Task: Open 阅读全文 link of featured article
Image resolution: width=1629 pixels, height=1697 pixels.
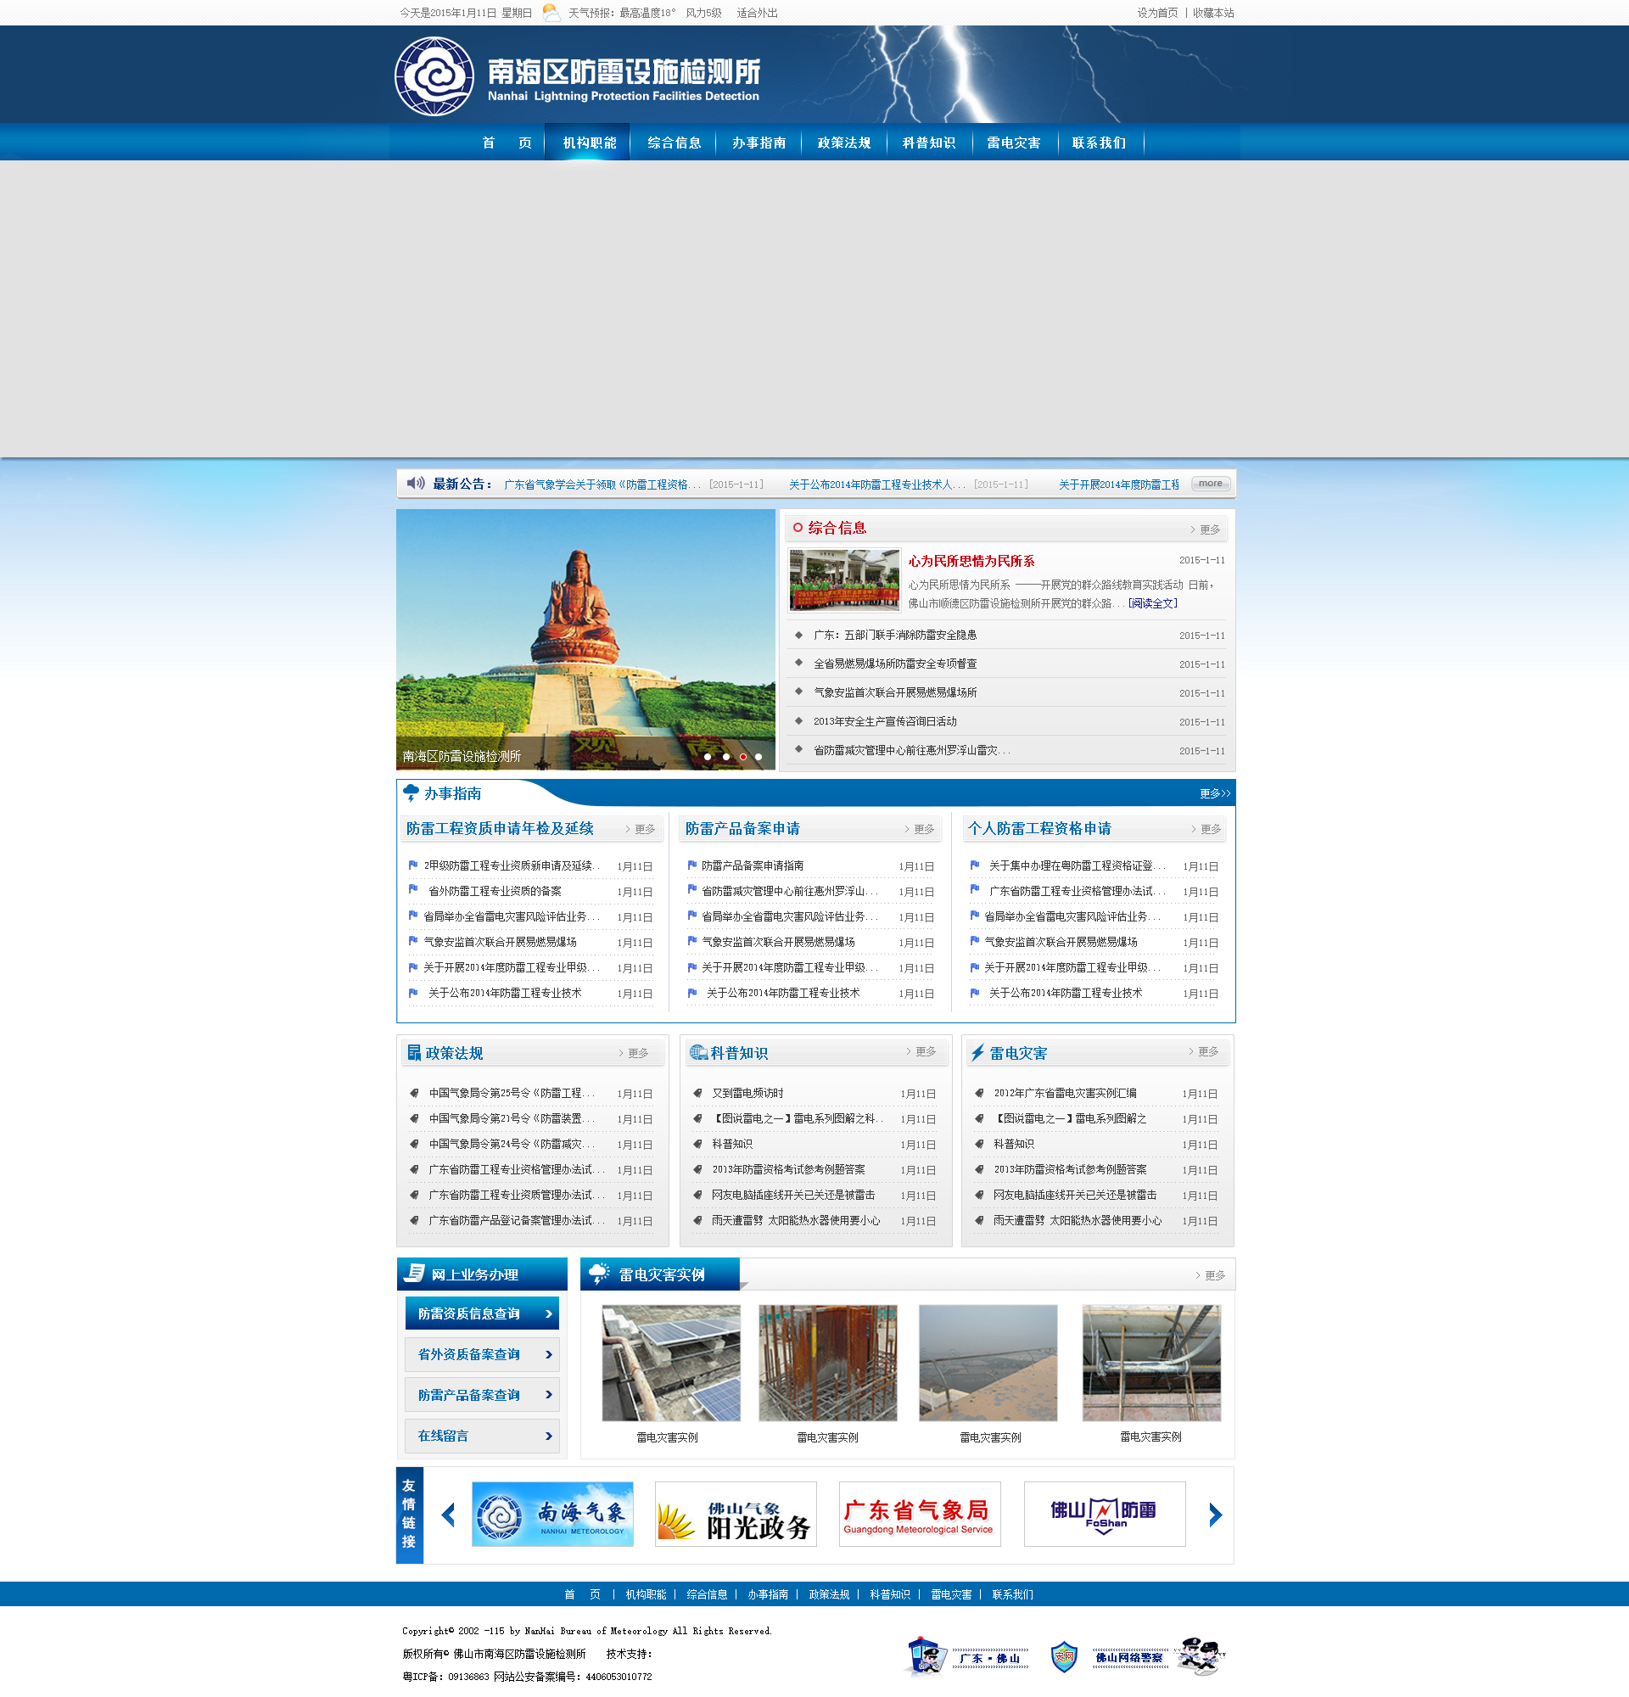Action: pyautogui.click(x=1152, y=603)
